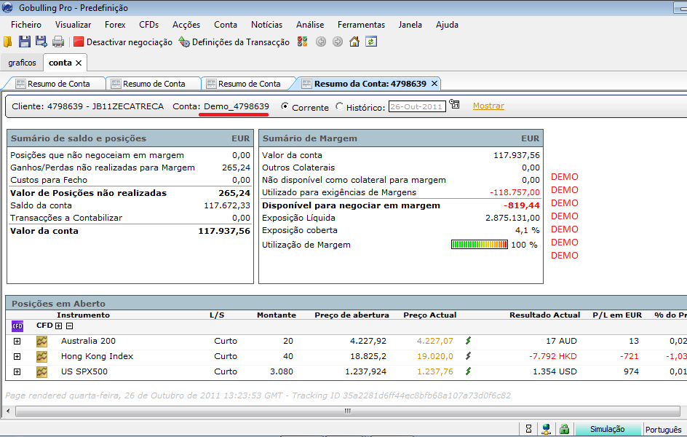687x437 pixels.
Task: Go to the home icon
Action: pyautogui.click(x=354, y=42)
